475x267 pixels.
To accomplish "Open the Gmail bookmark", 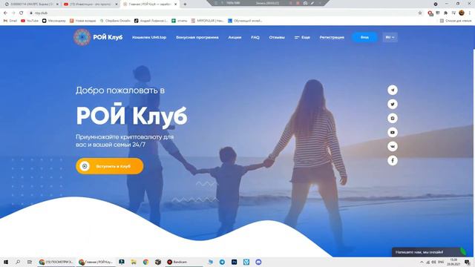I will click(10, 21).
